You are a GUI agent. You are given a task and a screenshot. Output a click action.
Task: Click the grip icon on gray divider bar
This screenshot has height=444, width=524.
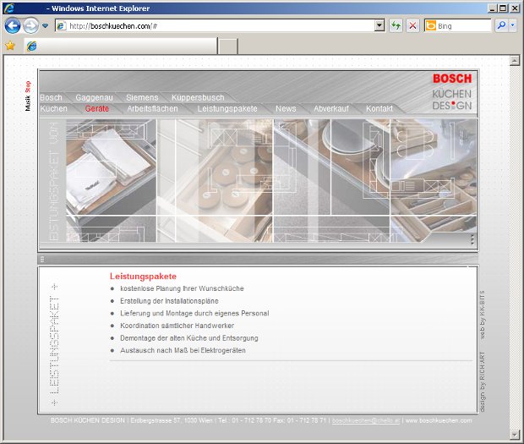tap(42, 259)
